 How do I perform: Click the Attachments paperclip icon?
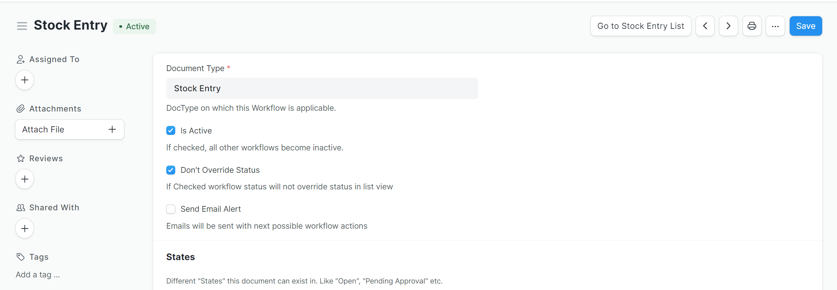(20, 108)
